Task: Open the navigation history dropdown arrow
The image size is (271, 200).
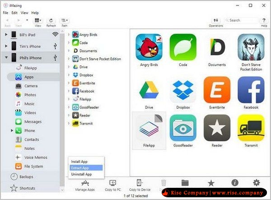Action: 27,20
